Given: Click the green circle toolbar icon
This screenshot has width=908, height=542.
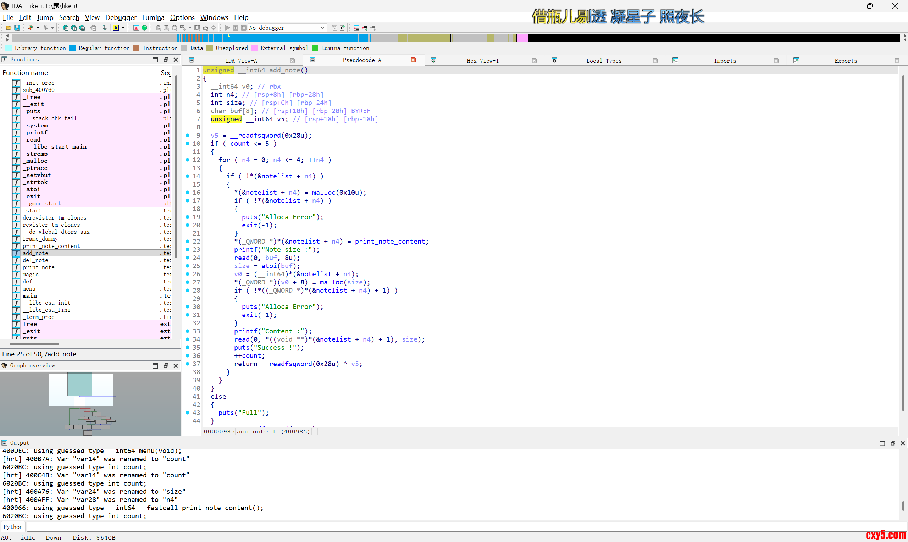Looking at the screenshot, I should click(145, 28).
